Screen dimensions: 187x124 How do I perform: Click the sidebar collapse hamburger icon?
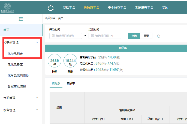tap(21, 19)
